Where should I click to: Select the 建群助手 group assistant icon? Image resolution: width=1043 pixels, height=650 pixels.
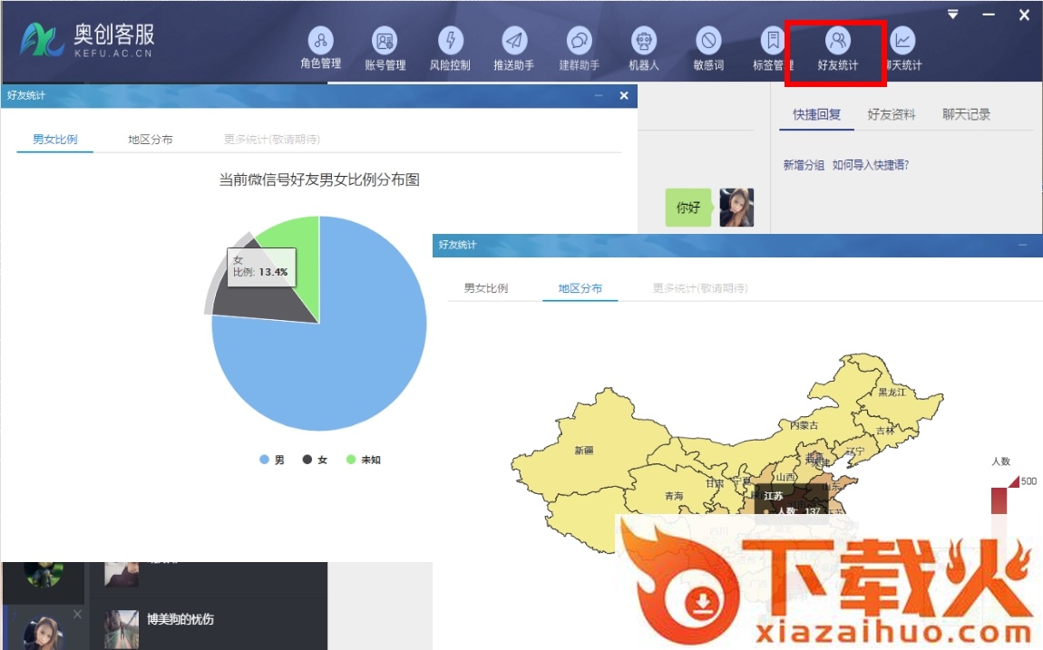pos(579,41)
